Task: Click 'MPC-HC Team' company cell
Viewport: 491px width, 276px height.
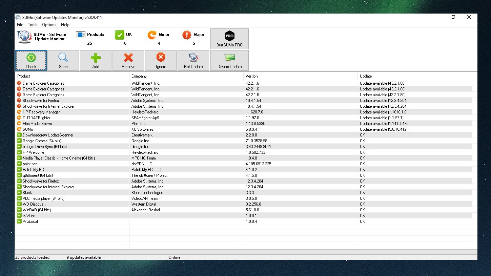Action: point(144,158)
